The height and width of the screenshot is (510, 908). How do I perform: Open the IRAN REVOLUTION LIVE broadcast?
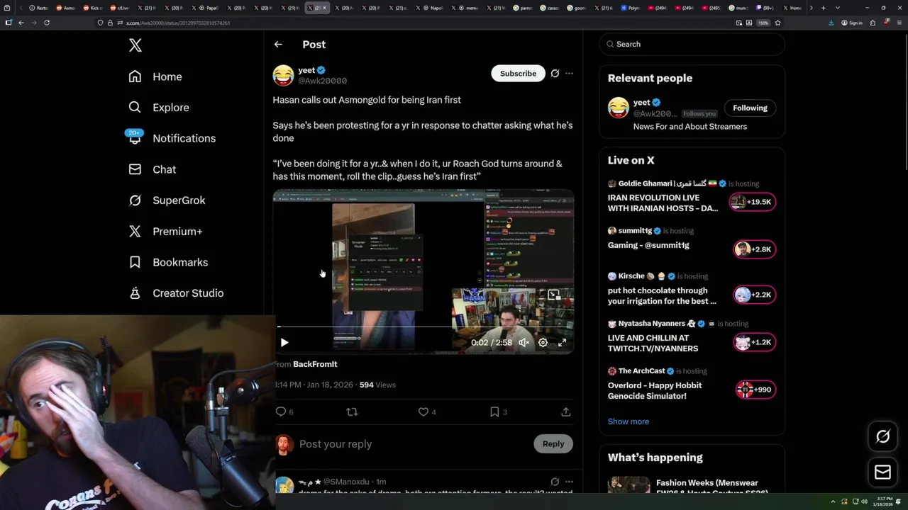(x=663, y=203)
